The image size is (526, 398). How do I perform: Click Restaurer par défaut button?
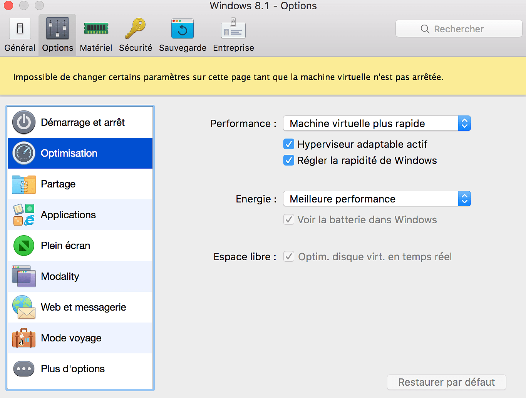click(x=446, y=382)
